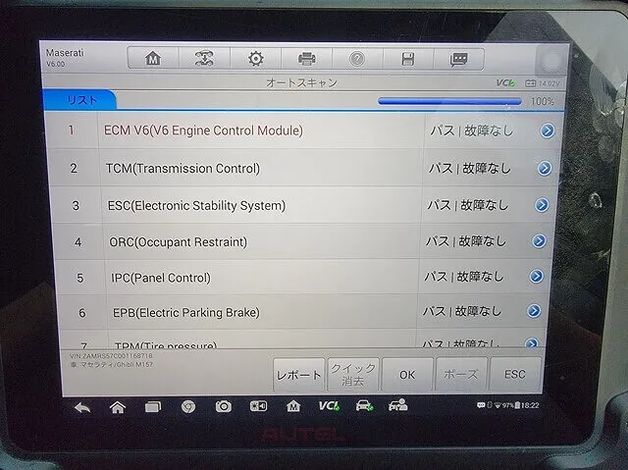This screenshot has width=628, height=470.
Task: Open ESC Electronic Stability System arrow
Action: 542,205
